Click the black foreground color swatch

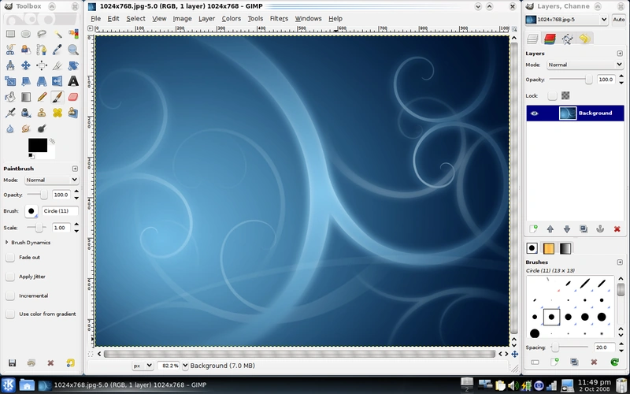point(37,145)
